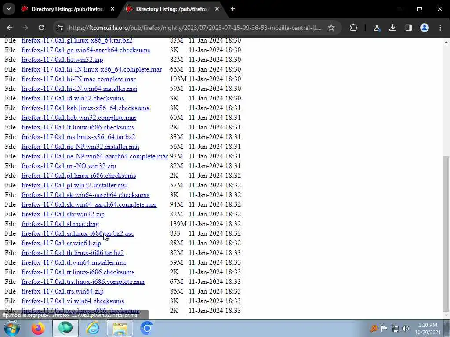Click the 833 size of sr tar.bz2.asc
The height and width of the screenshot is (337, 450).
tap(175, 233)
